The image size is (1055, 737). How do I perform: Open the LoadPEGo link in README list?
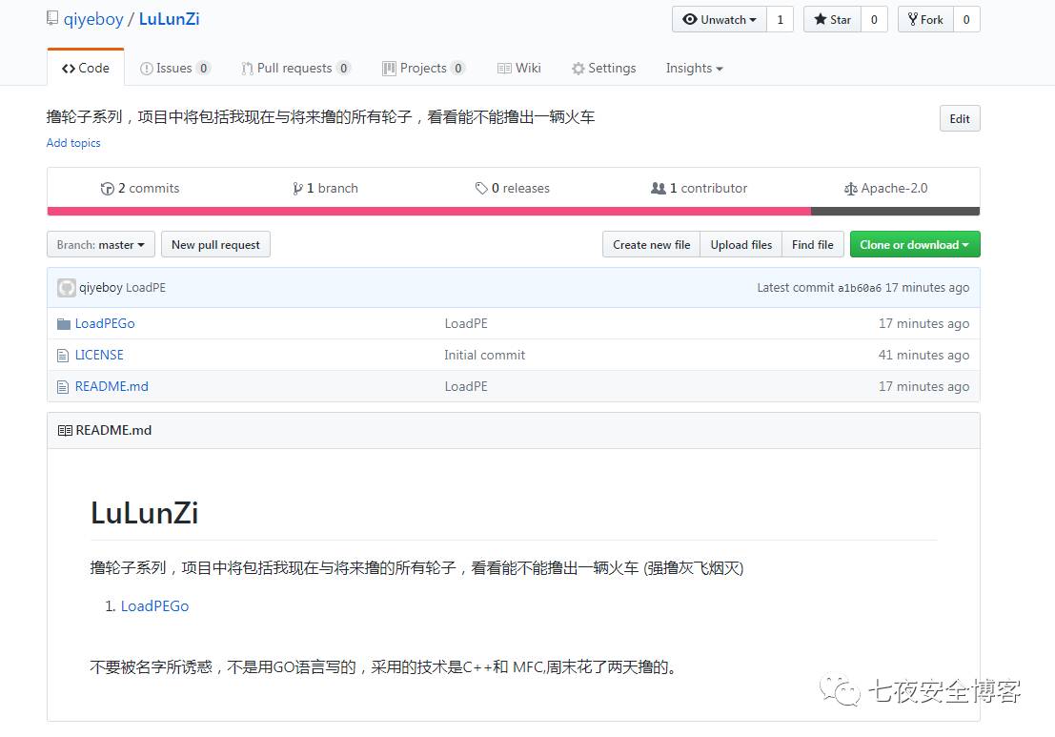[154, 605]
